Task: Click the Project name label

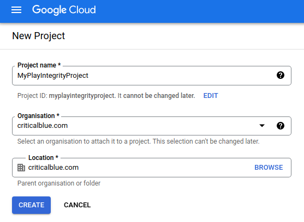Action: pyautogui.click(x=39, y=65)
